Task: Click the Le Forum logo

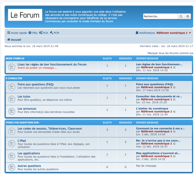Action: pyautogui.click(x=25, y=15)
